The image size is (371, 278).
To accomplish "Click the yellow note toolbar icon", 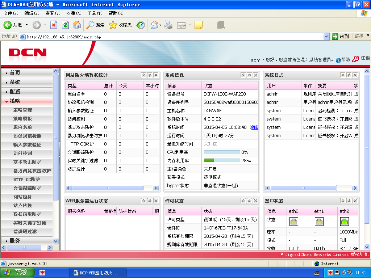I will click(x=198, y=25).
